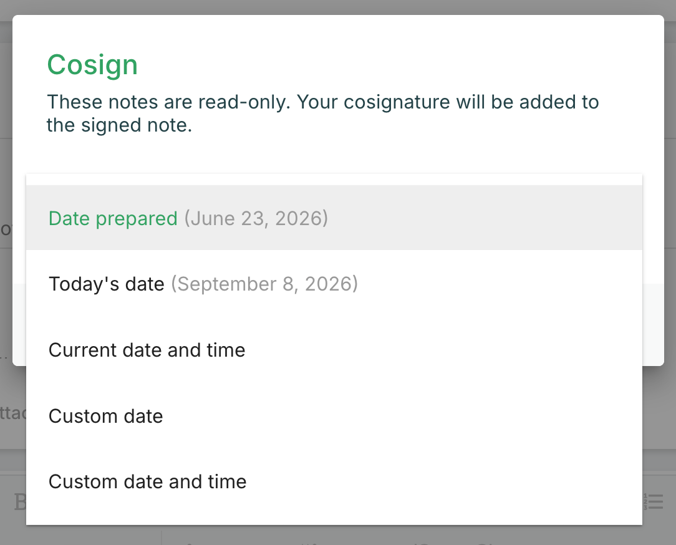Image resolution: width=676 pixels, height=545 pixels.
Task: Pick Current date and time option
Action: click(x=334, y=350)
